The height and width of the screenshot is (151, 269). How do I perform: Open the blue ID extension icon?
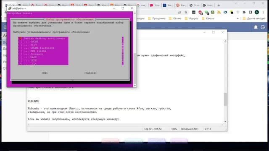pos(225,12)
